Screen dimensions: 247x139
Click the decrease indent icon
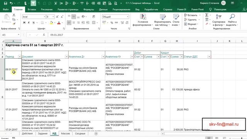tap(83, 23)
